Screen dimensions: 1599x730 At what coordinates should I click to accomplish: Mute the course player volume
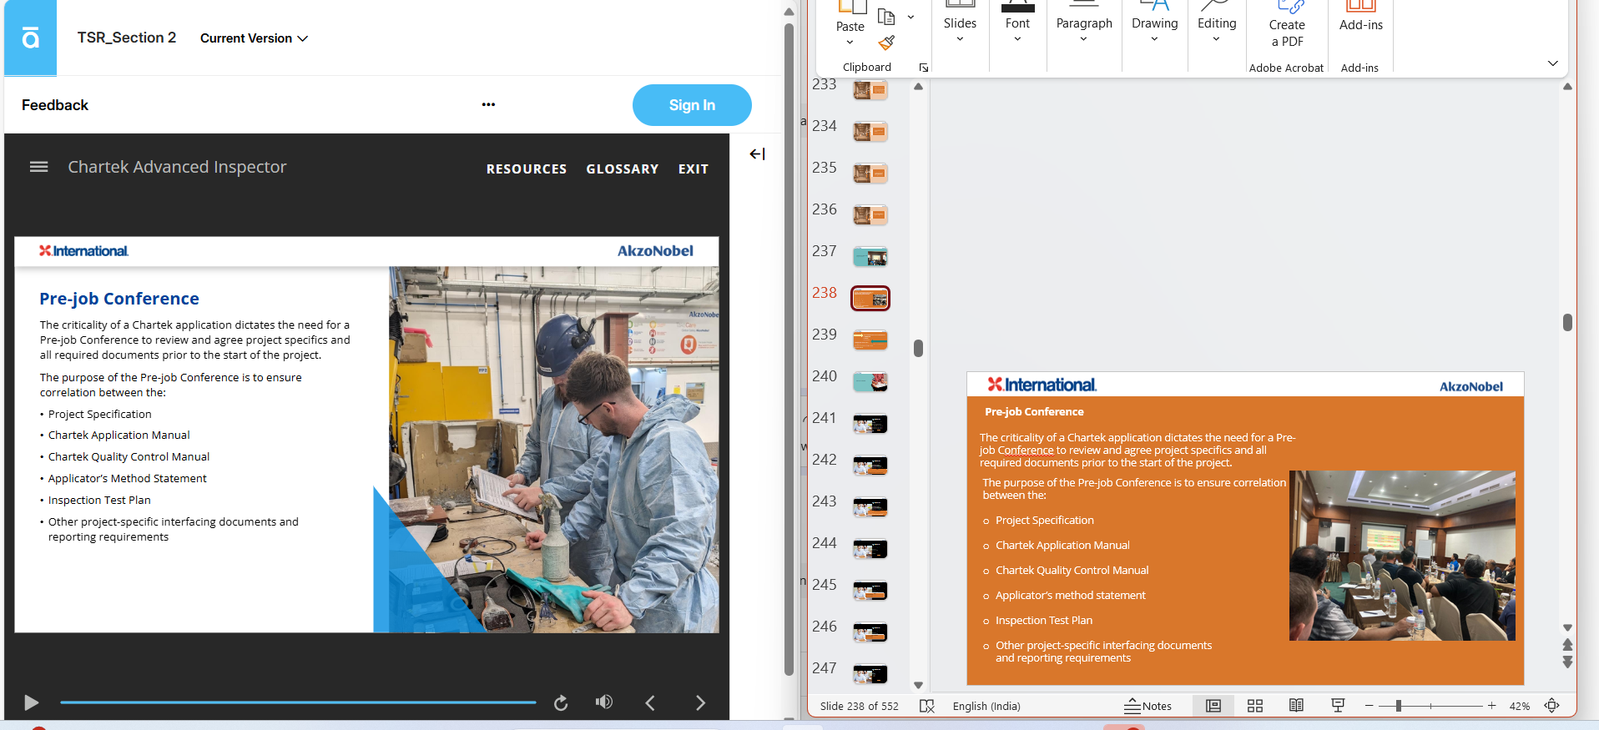coord(604,702)
